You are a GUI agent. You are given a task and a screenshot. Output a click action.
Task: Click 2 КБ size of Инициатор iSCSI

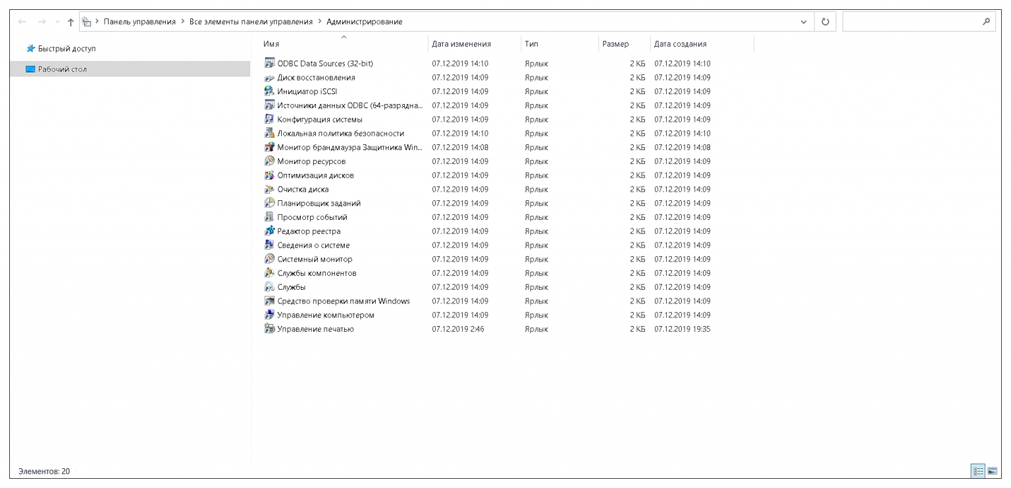pos(637,92)
